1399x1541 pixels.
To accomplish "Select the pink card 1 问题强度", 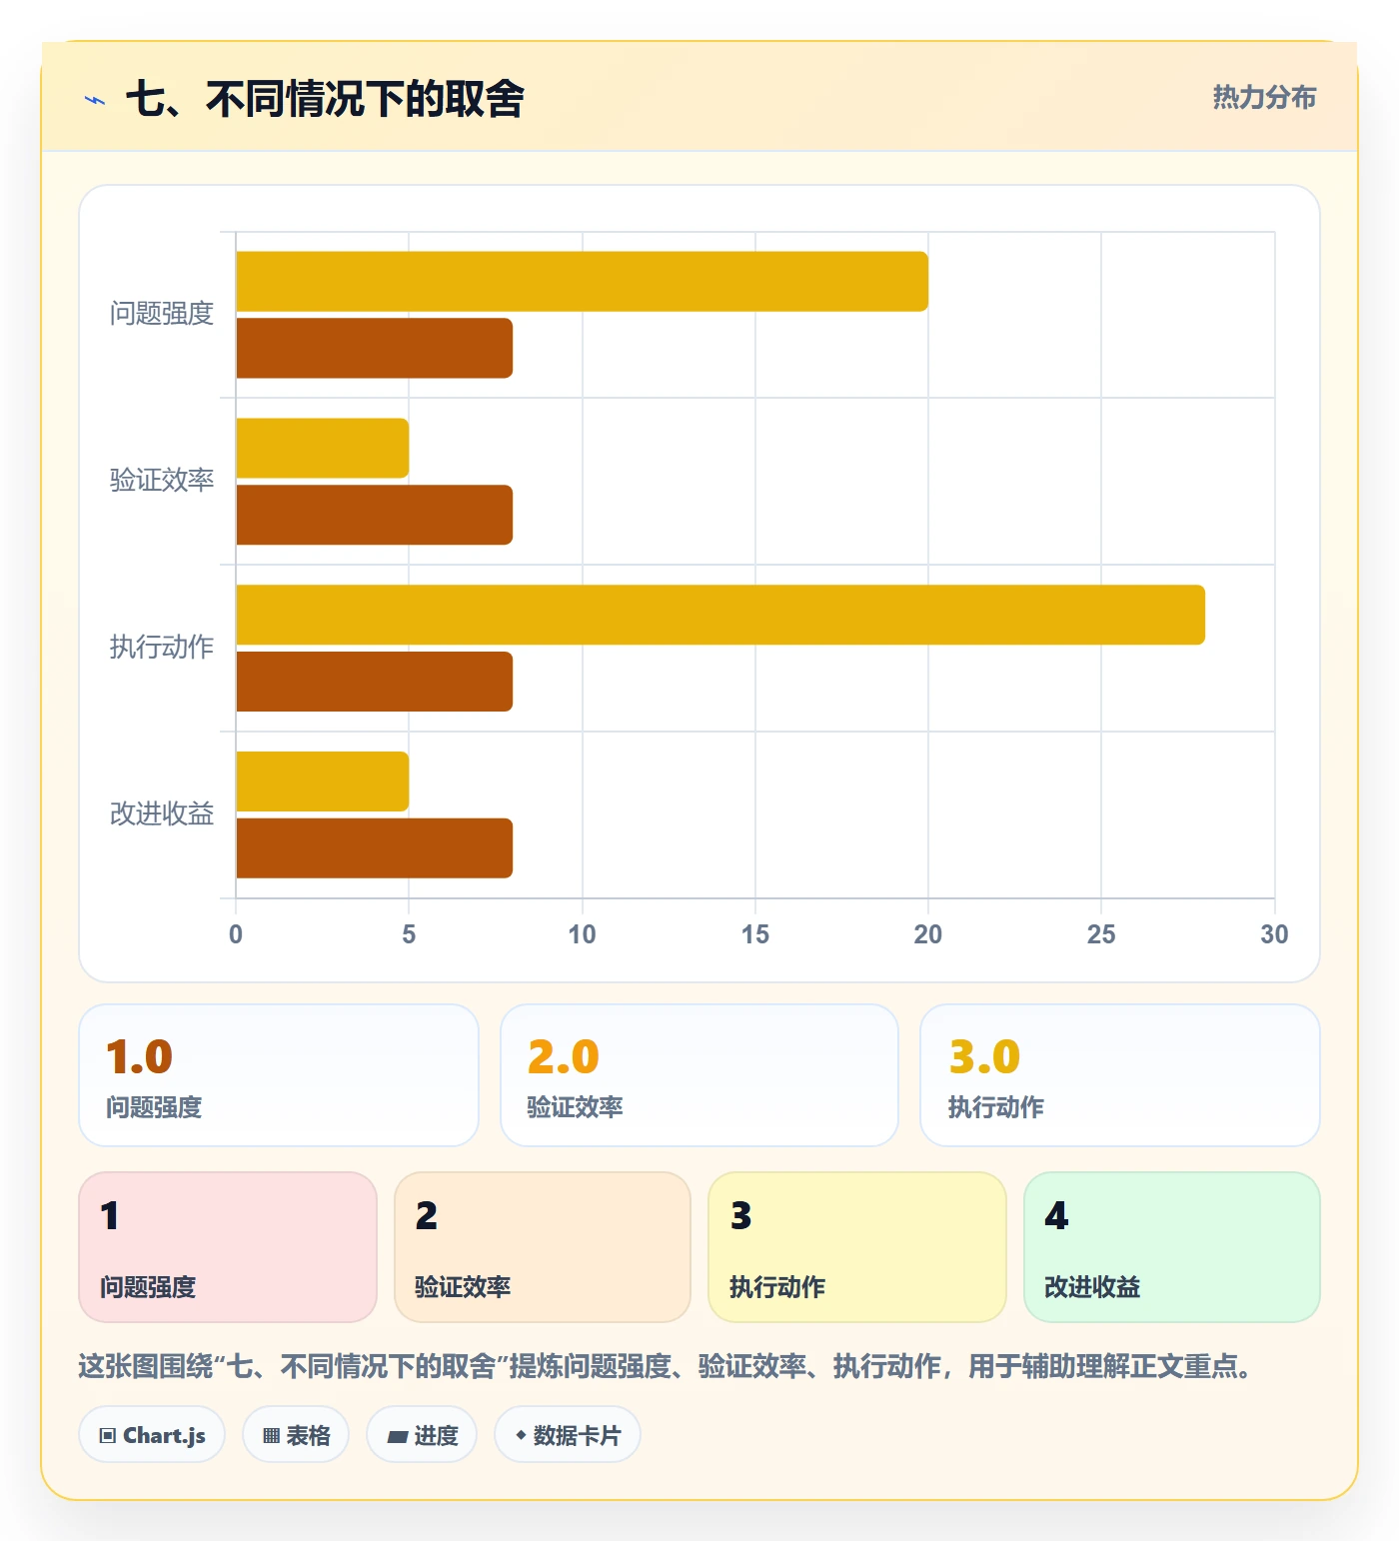I will click(228, 1247).
